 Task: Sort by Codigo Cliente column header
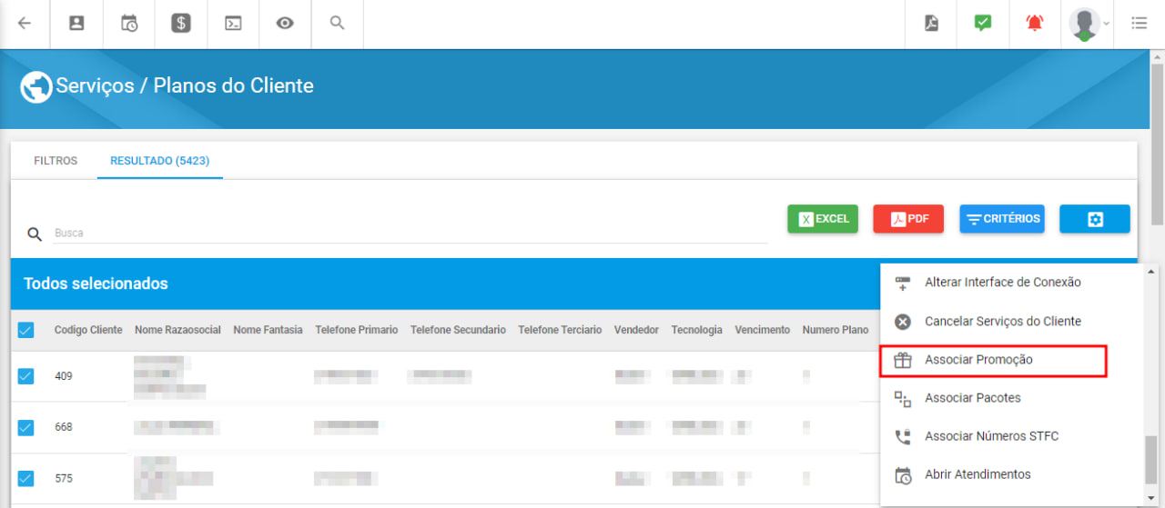[88, 330]
